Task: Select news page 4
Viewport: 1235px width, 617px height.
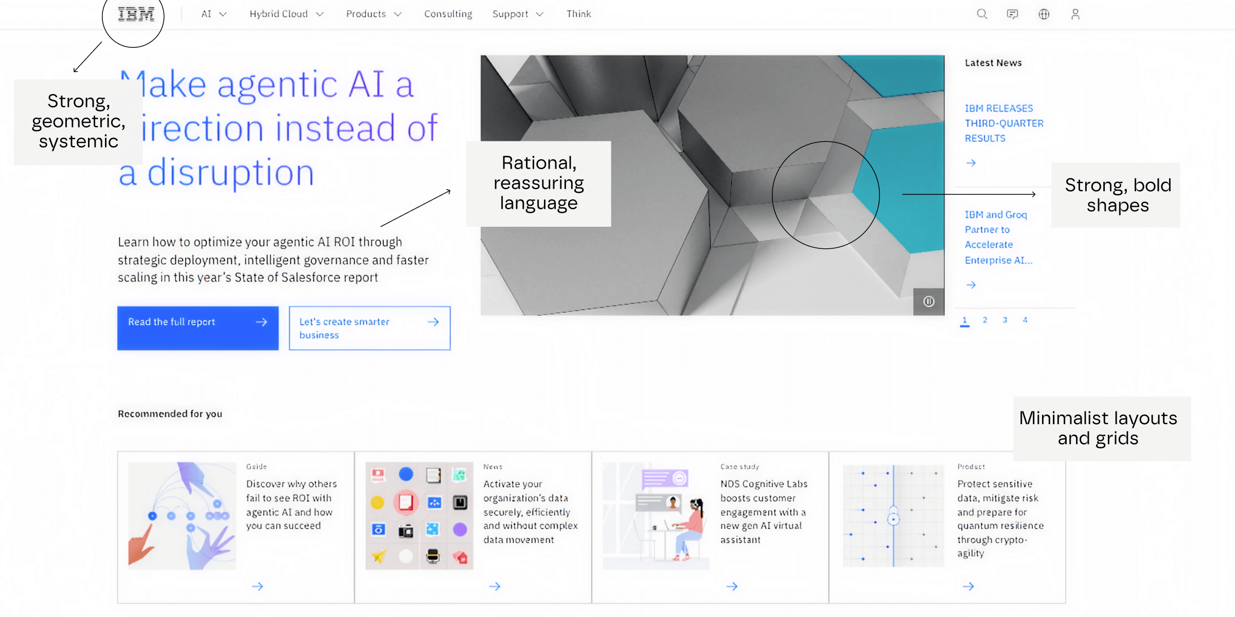Action: pos(1025,320)
